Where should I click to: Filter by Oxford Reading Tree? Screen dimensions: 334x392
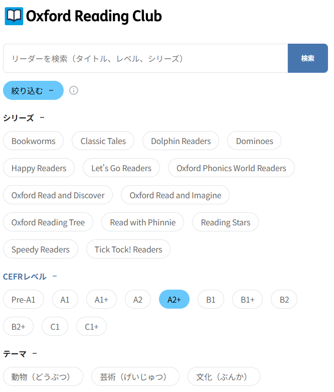click(x=48, y=222)
